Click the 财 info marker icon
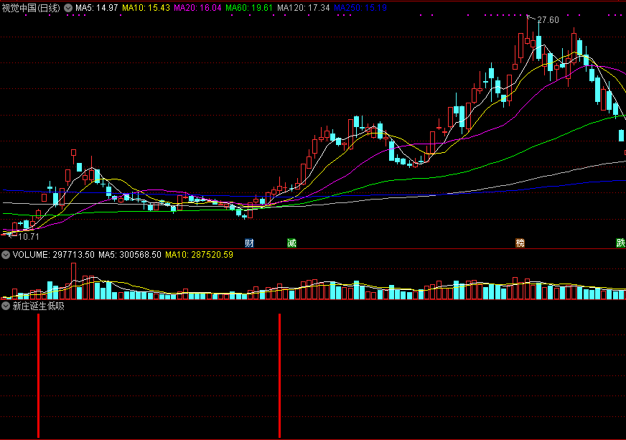The height and width of the screenshot is (440, 626). coord(249,243)
